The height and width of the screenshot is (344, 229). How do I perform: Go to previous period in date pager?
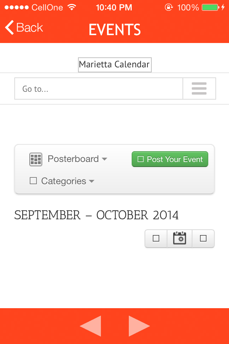pyautogui.click(x=156, y=238)
